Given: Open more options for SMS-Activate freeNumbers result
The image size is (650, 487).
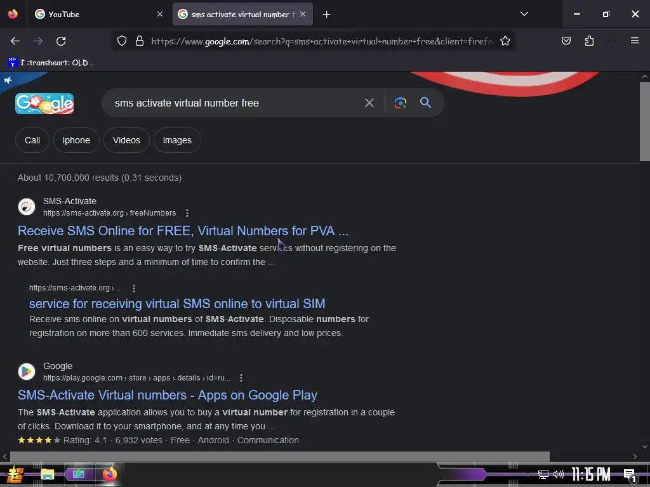Looking at the screenshot, I should (x=187, y=213).
